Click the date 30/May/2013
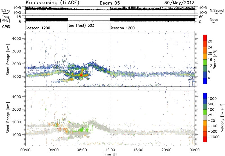Image resolution: width=225 pixels, height=156 pixels. [179, 3]
